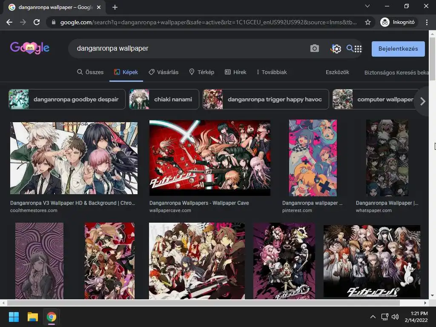The width and height of the screenshot is (436, 327).
Task: Click the pinterest.com source link
Action: 297,210
